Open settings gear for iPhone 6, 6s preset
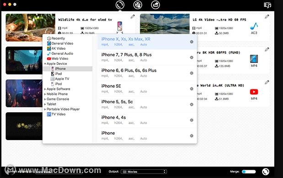The height and width of the screenshot is (178, 283). click(x=192, y=73)
